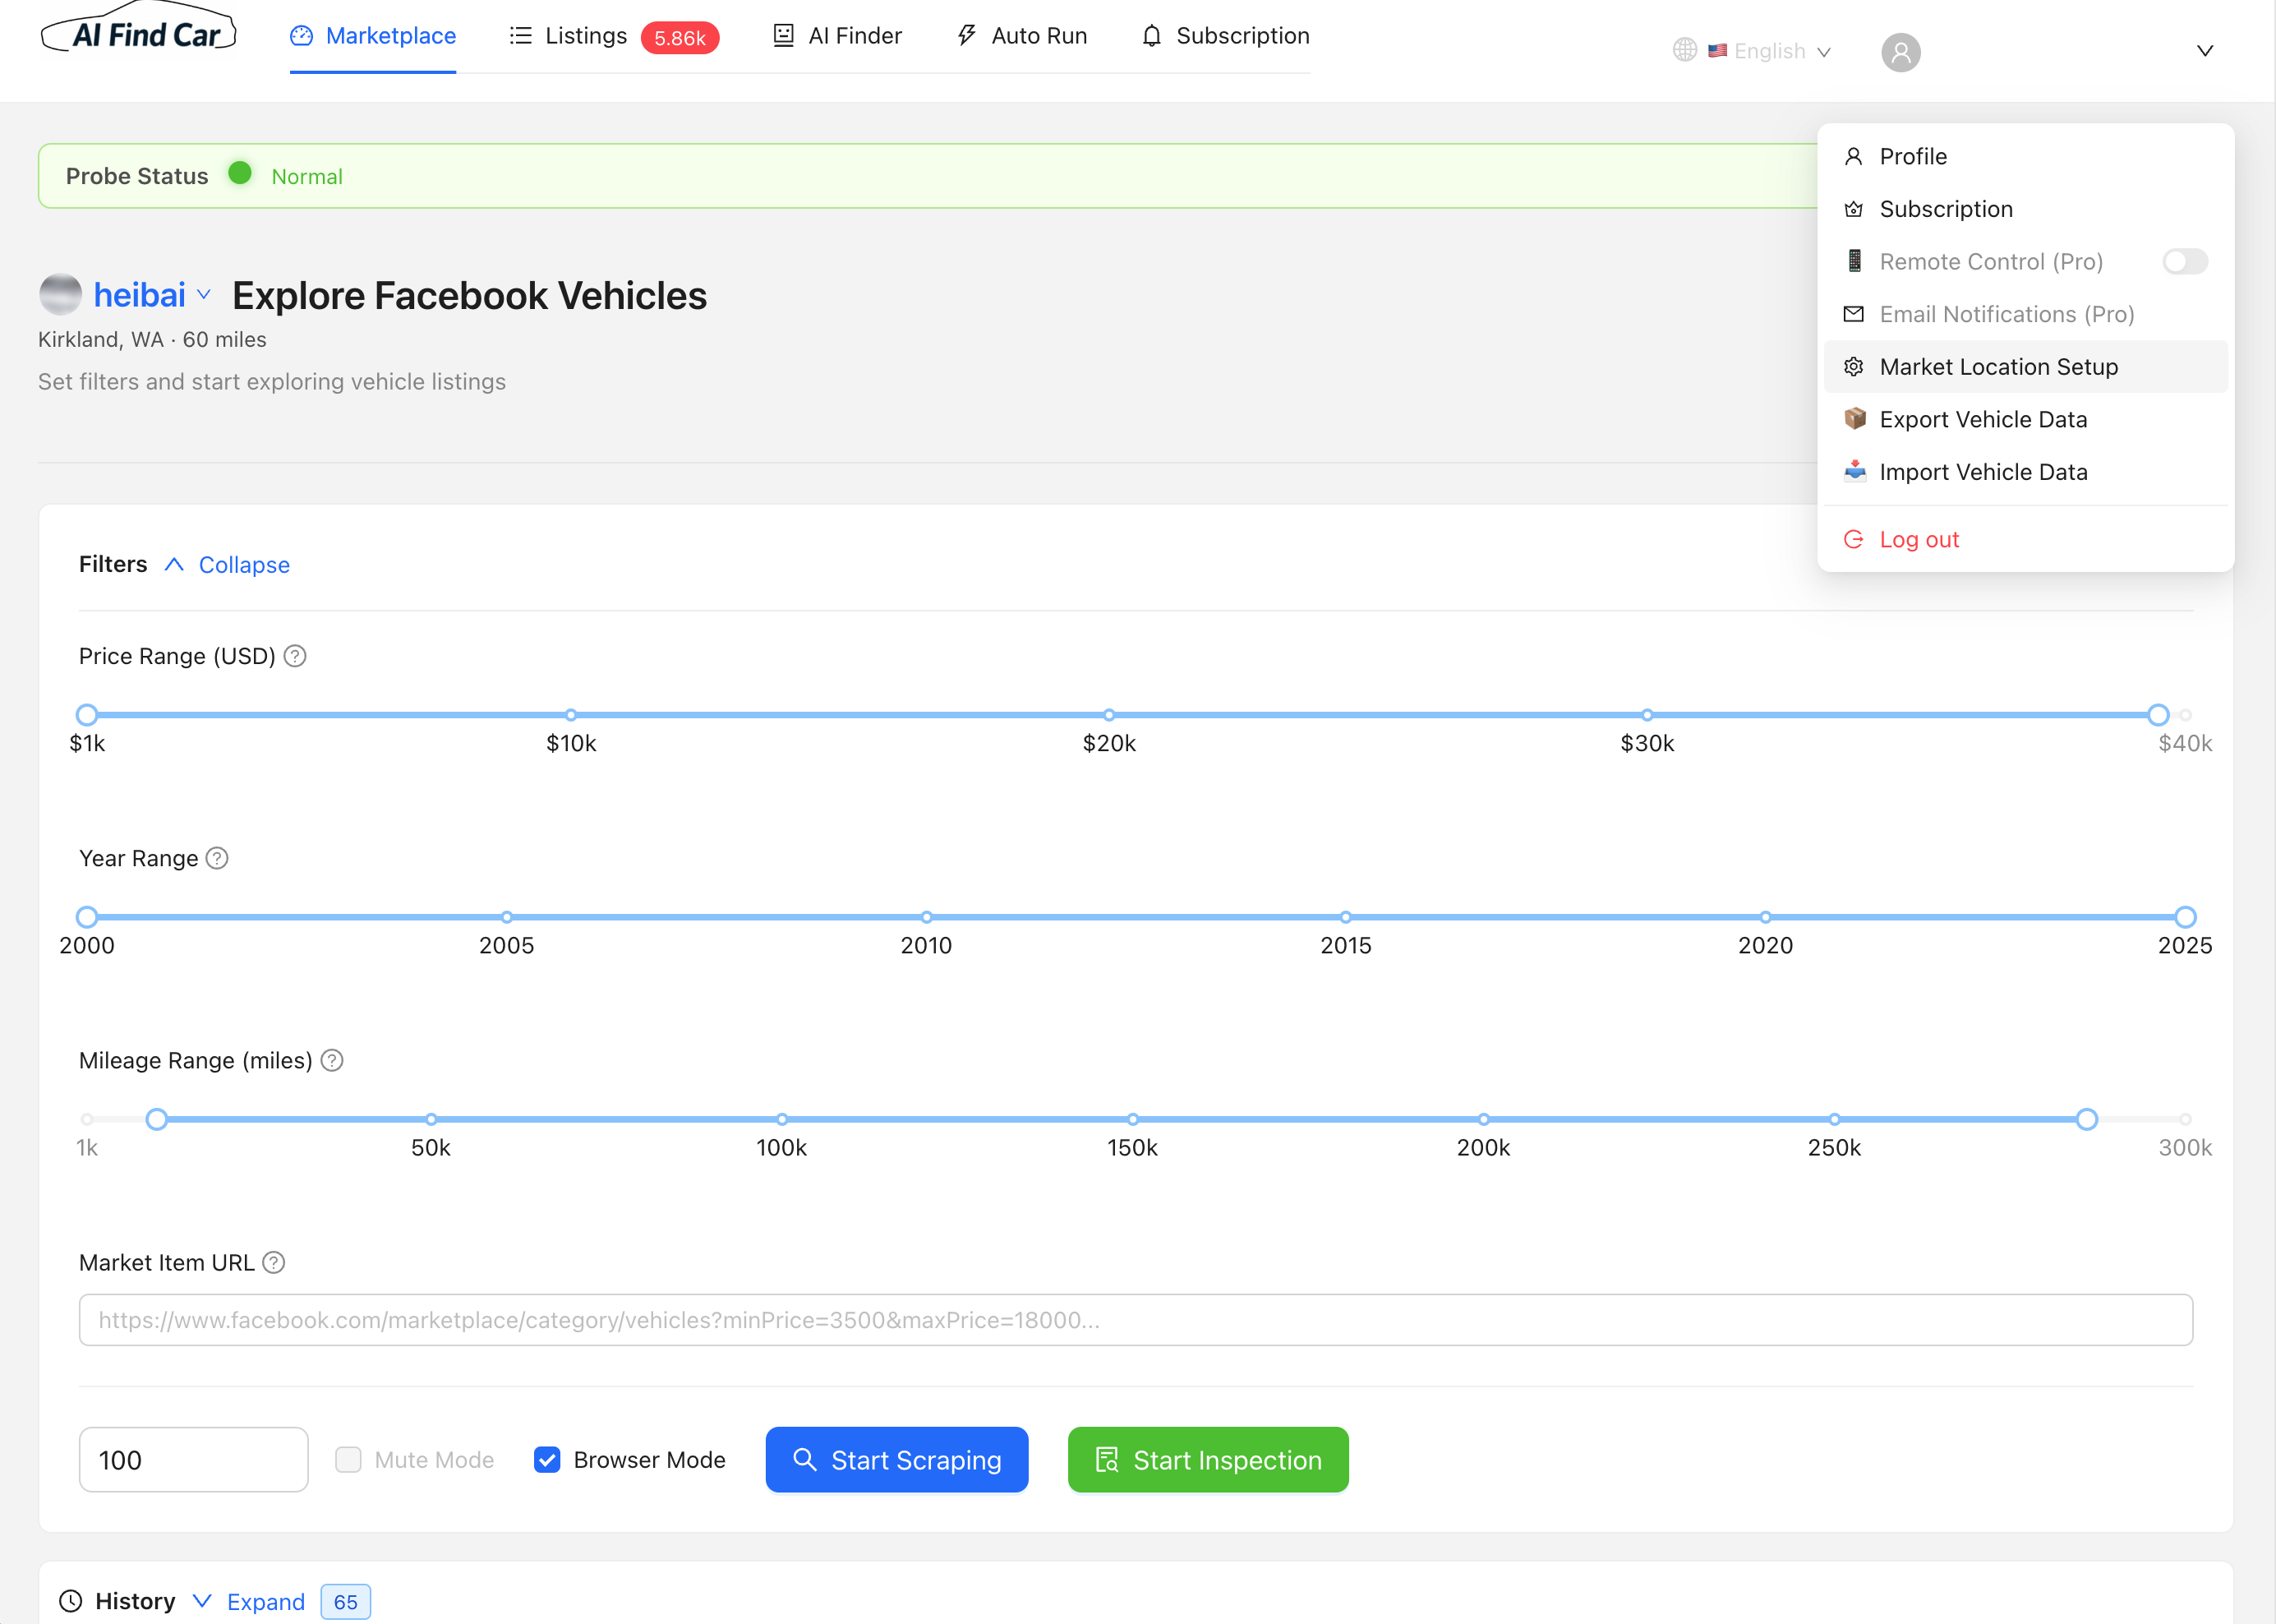
Task: Switch to the Marketplace tab
Action: (373, 36)
